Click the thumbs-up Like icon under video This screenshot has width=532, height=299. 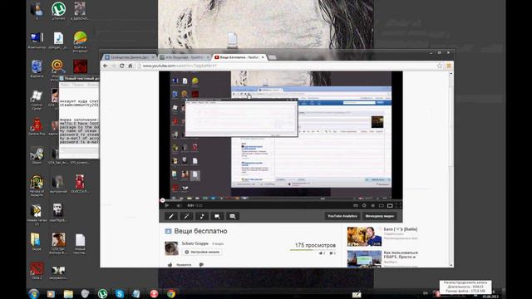click(170, 264)
